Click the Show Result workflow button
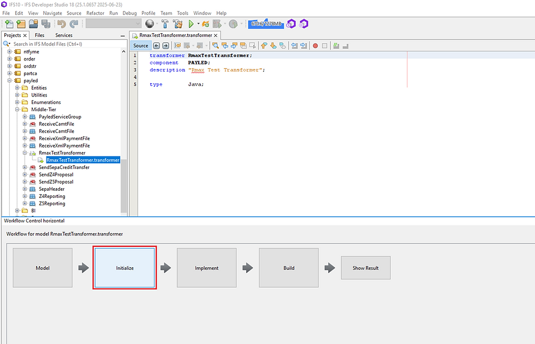535x344 pixels. point(366,268)
